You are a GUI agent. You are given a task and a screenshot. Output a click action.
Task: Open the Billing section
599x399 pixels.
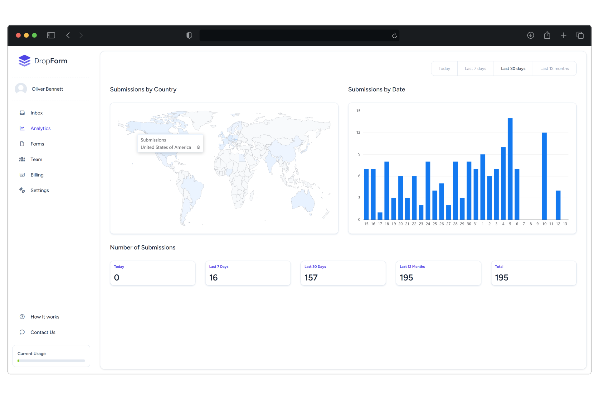(x=37, y=175)
